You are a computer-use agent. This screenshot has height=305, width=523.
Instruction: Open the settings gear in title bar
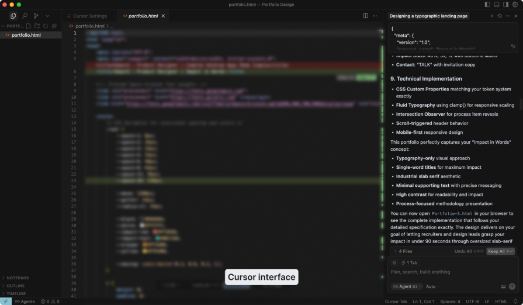(515, 4)
